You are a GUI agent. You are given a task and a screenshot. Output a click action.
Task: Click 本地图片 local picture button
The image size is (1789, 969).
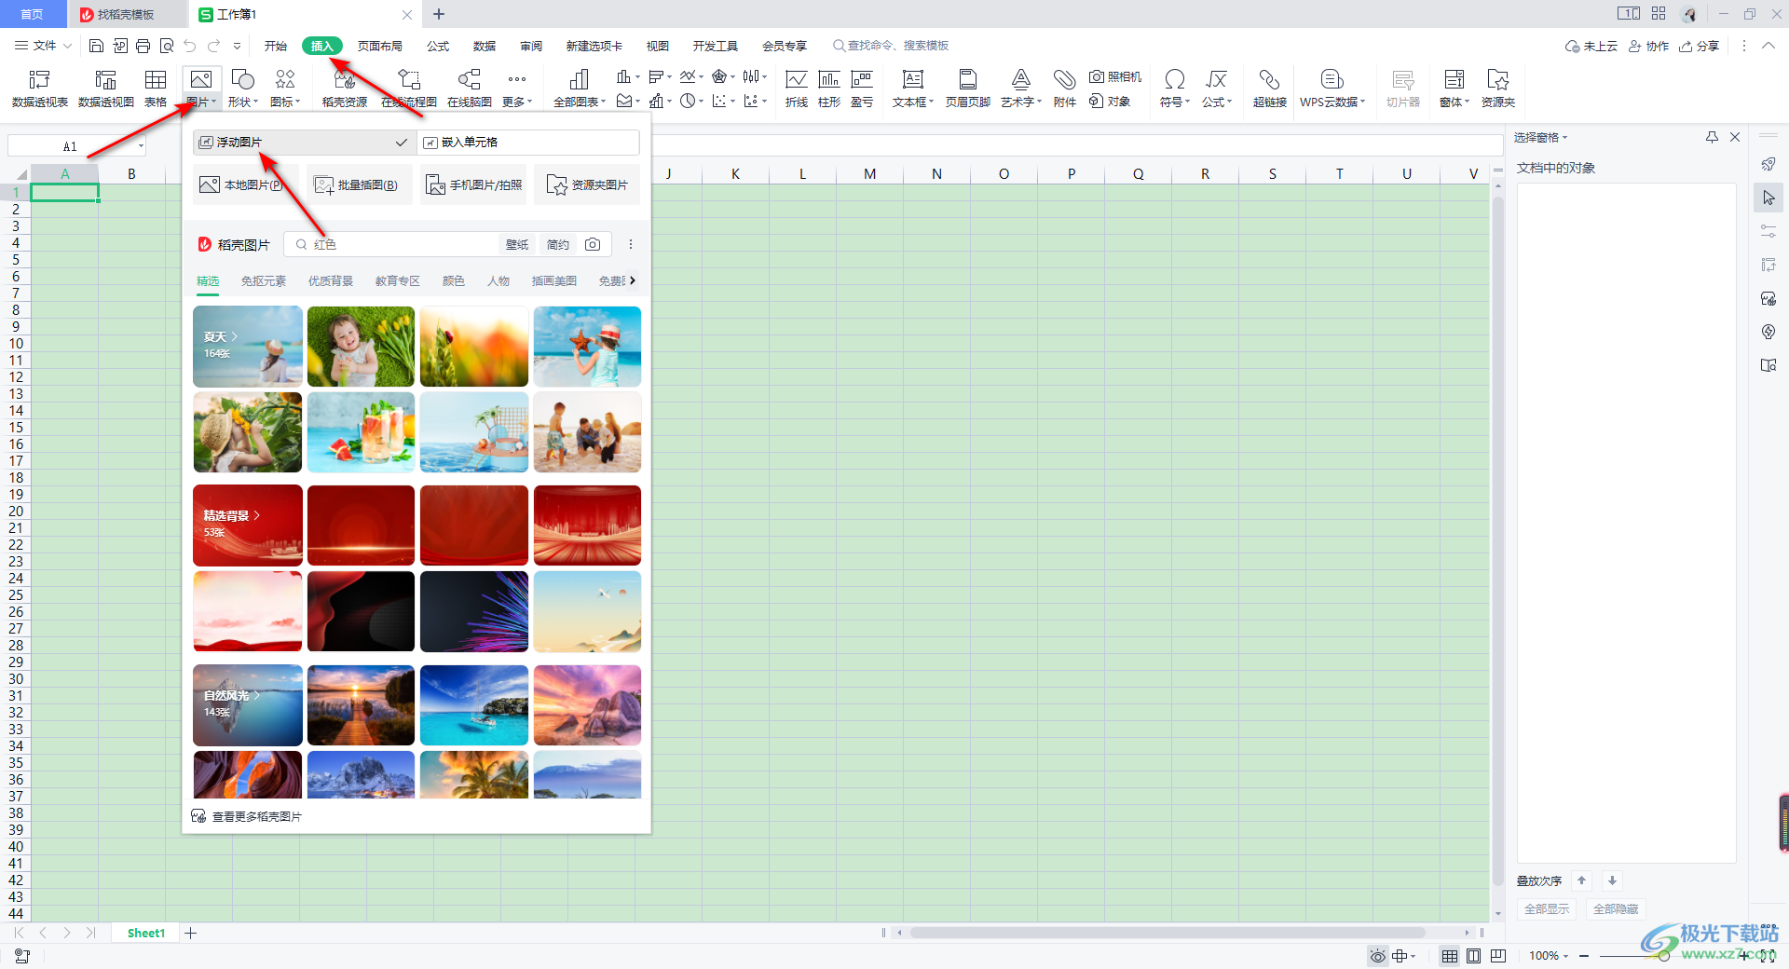click(x=246, y=184)
